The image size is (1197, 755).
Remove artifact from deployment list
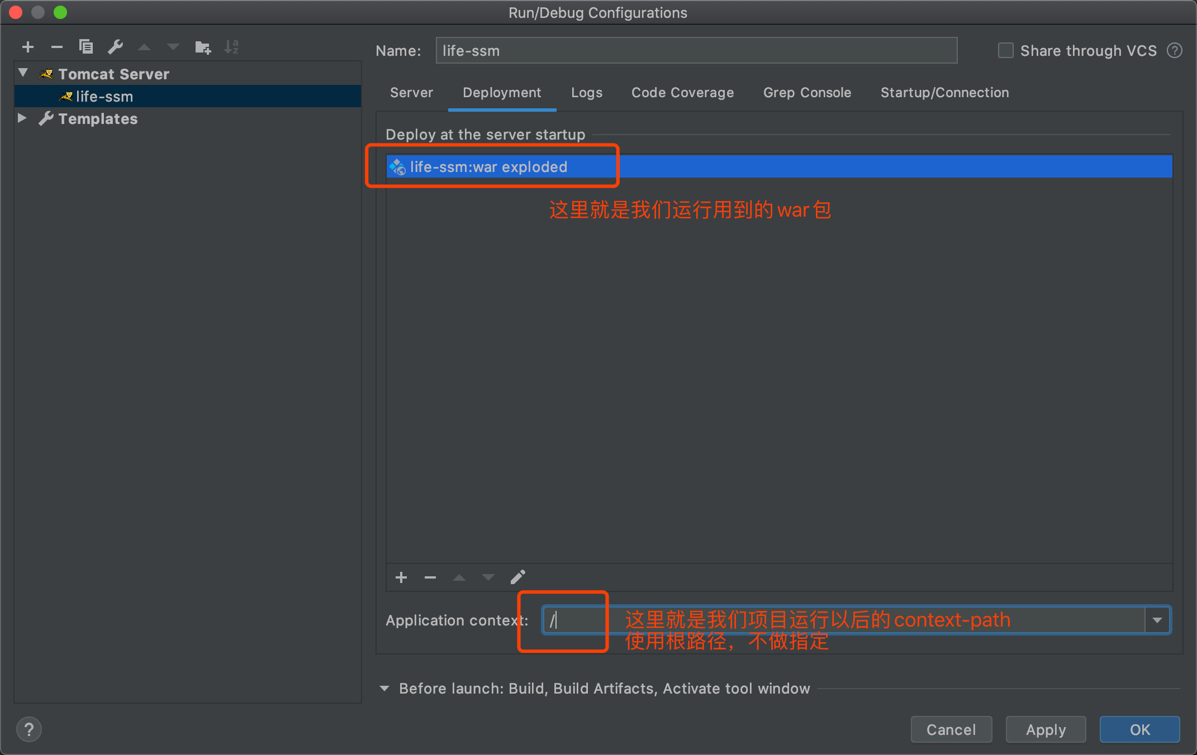(x=430, y=577)
